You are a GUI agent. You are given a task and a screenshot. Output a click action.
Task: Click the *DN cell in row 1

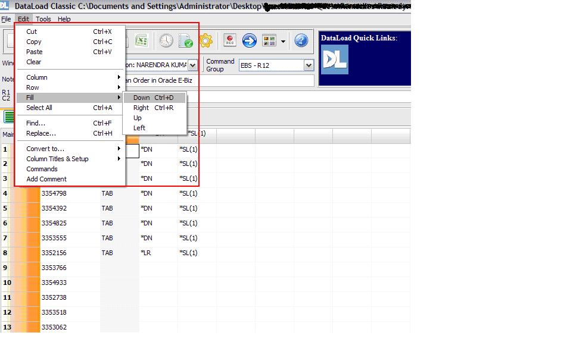158,149
